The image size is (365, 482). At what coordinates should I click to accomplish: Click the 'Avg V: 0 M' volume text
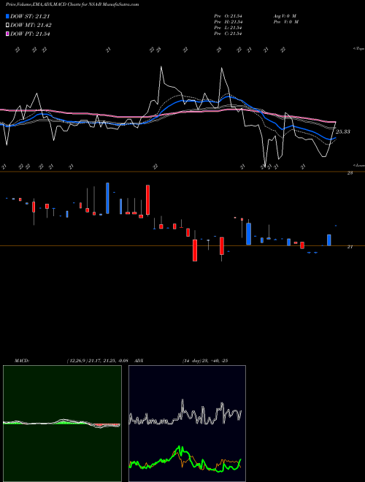(285, 16)
